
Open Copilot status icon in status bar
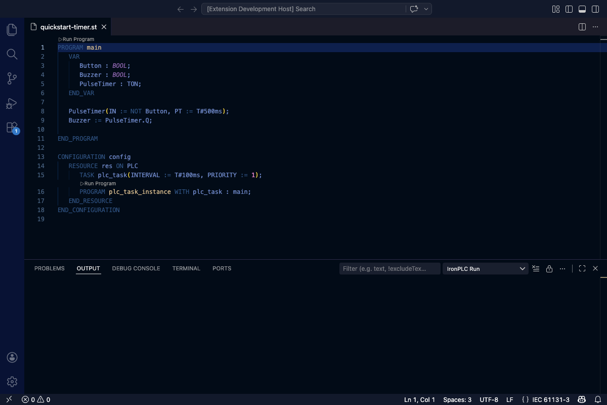582,399
